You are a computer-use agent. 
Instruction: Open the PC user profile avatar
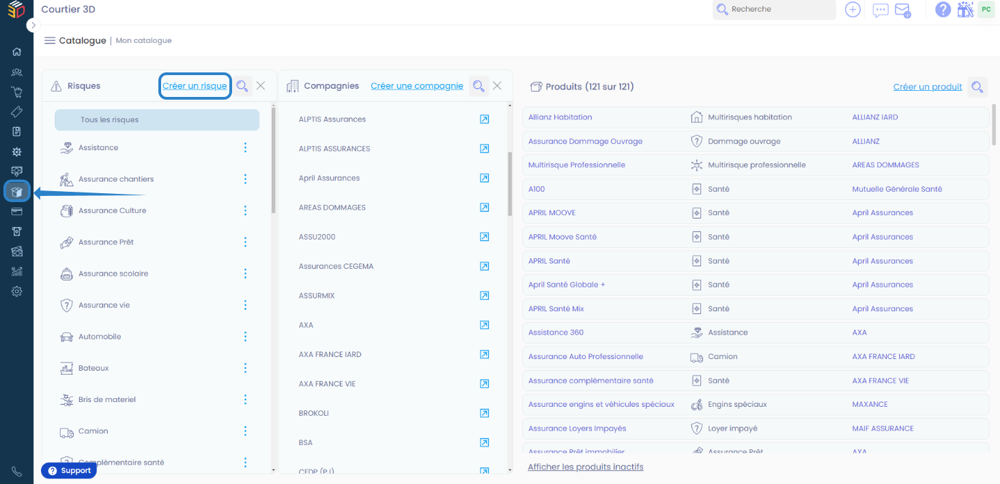pos(986,9)
